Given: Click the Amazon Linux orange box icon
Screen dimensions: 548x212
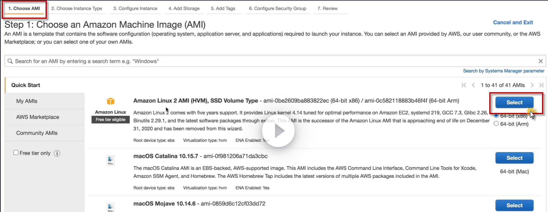Looking at the screenshot, I should click(111, 101).
